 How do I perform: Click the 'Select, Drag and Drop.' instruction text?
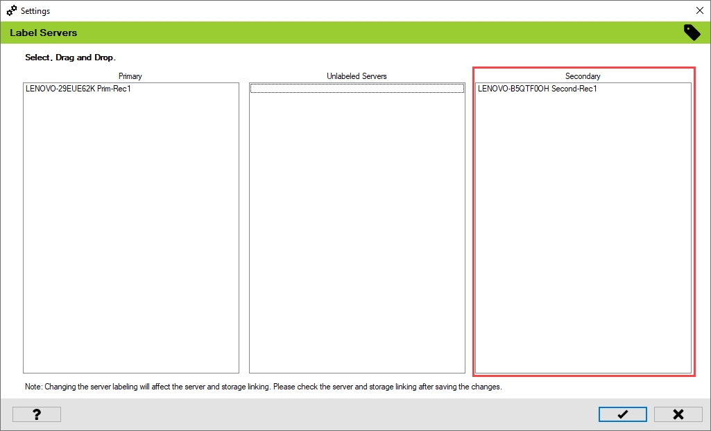pos(70,58)
